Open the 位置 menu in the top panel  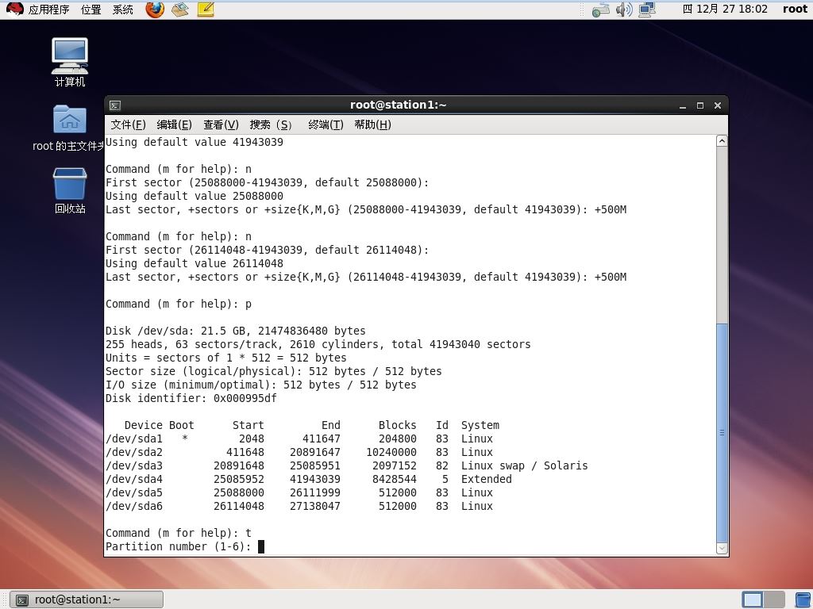click(91, 10)
